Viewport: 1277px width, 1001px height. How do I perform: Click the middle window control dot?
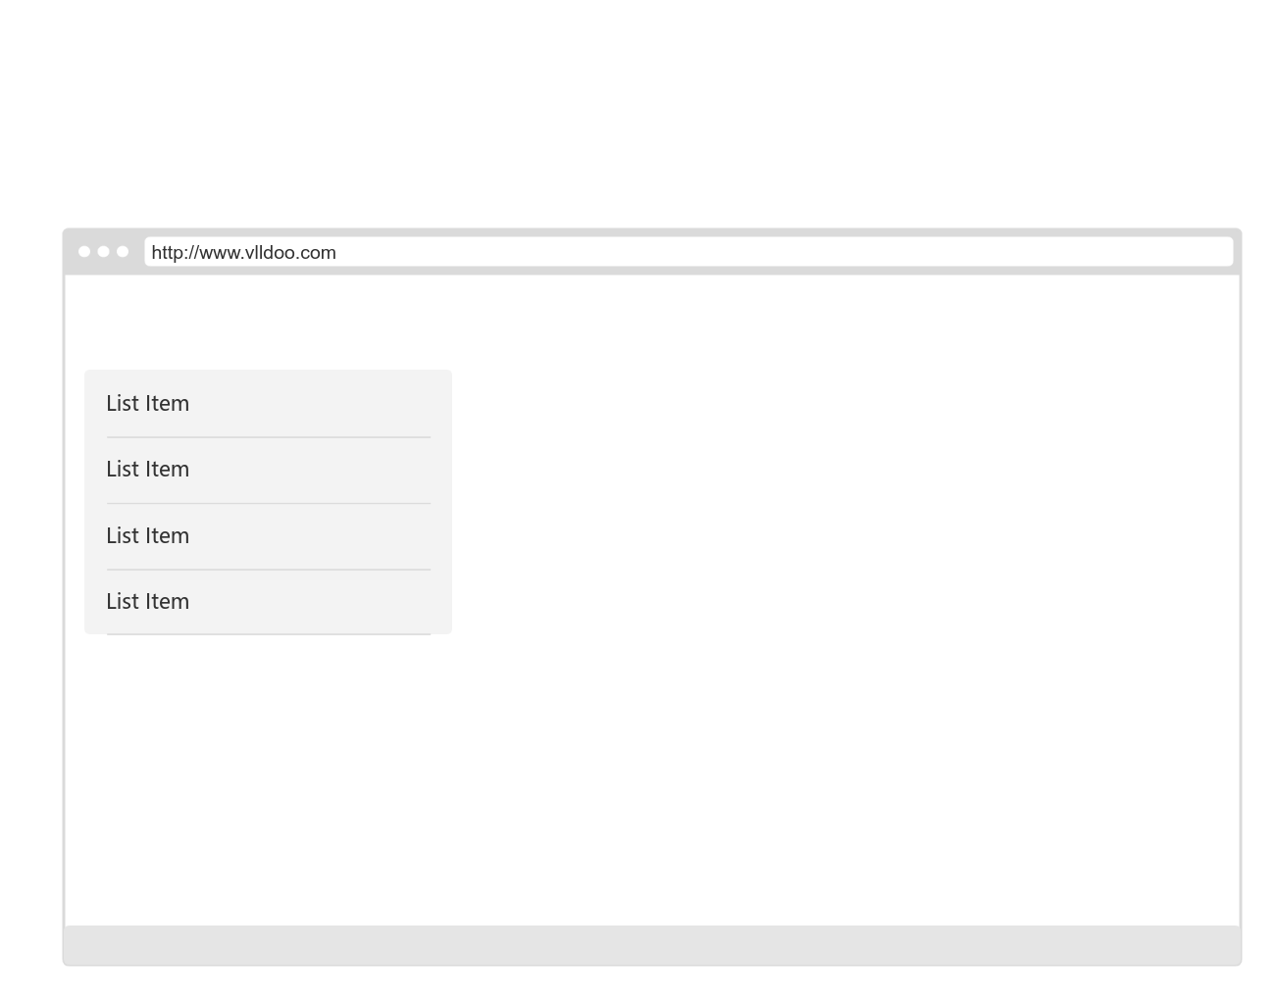pyautogui.click(x=103, y=252)
